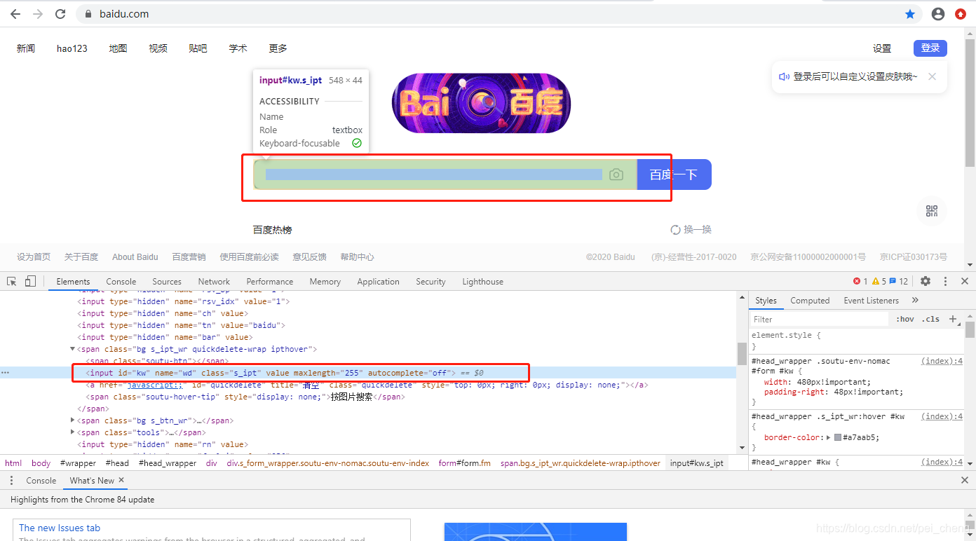Click the 百度一下 search button
Image resolution: width=976 pixels, height=541 pixels.
coord(674,174)
